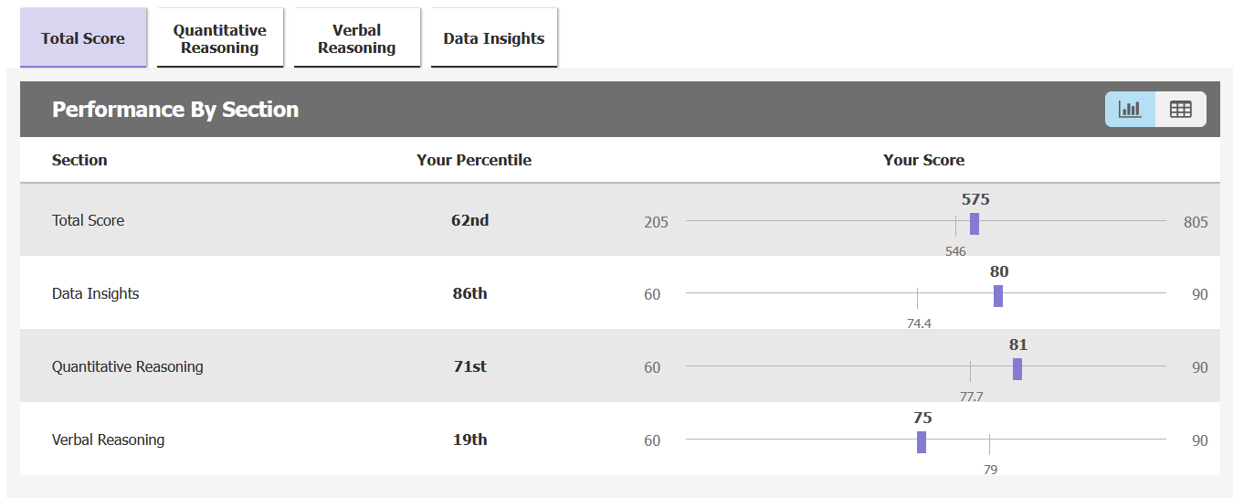Switch to bar chart view icon
The height and width of the screenshot is (498, 1233).
coord(1130,110)
